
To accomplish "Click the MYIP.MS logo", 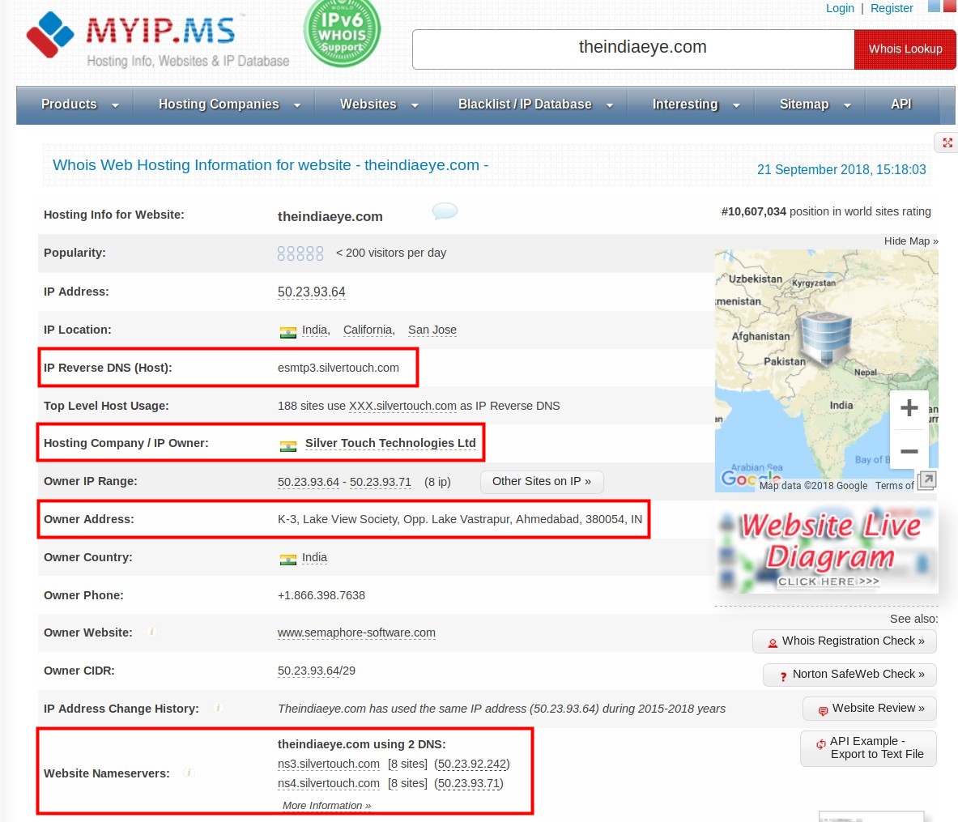I will 158,38.
